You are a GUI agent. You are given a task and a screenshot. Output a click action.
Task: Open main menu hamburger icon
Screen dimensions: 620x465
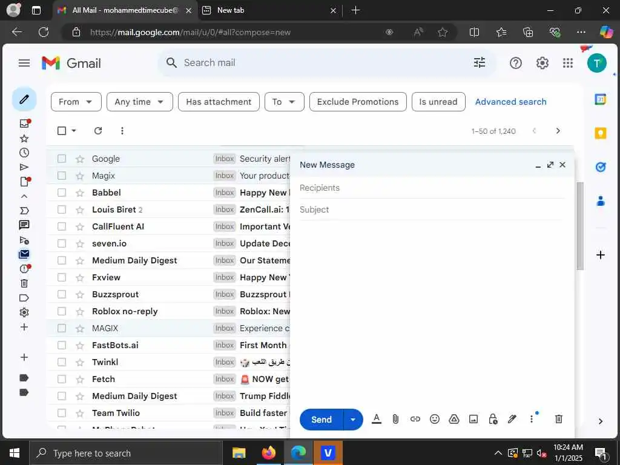[24, 63]
